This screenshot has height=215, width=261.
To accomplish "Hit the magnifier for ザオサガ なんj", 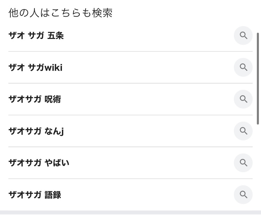I will pyautogui.click(x=243, y=131).
